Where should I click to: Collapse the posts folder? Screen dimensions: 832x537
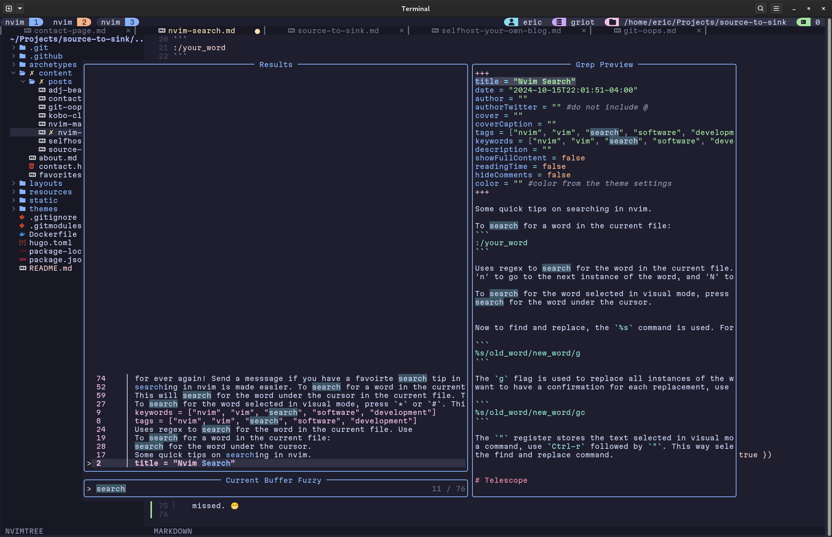[x=23, y=82]
